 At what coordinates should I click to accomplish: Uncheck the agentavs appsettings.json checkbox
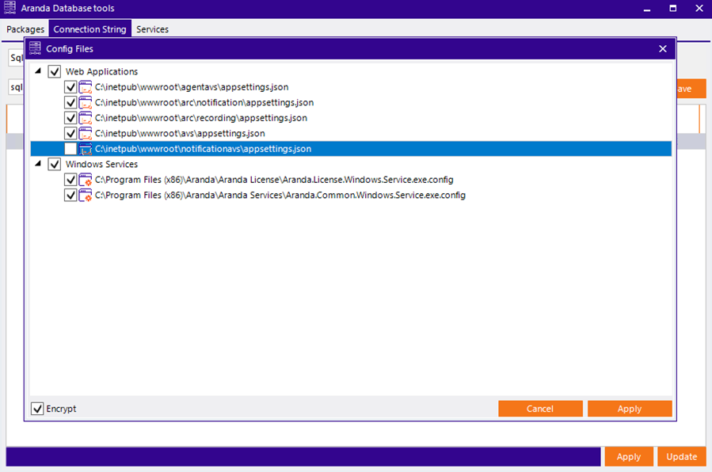click(x=70, y=87)
